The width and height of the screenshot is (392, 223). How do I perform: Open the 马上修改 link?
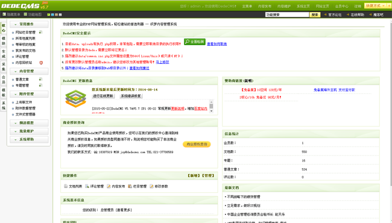click(162, 62)
